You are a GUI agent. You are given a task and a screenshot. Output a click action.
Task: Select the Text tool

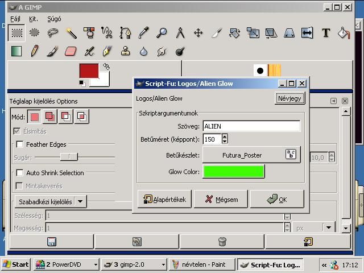(326, 32)
